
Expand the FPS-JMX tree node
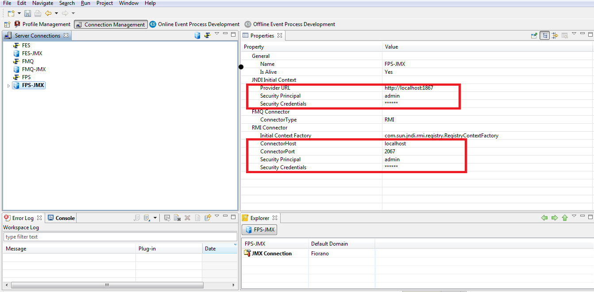tap(8, 86)
